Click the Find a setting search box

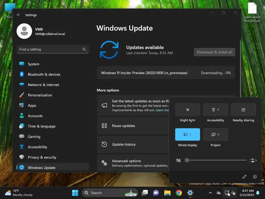[53, 49]
